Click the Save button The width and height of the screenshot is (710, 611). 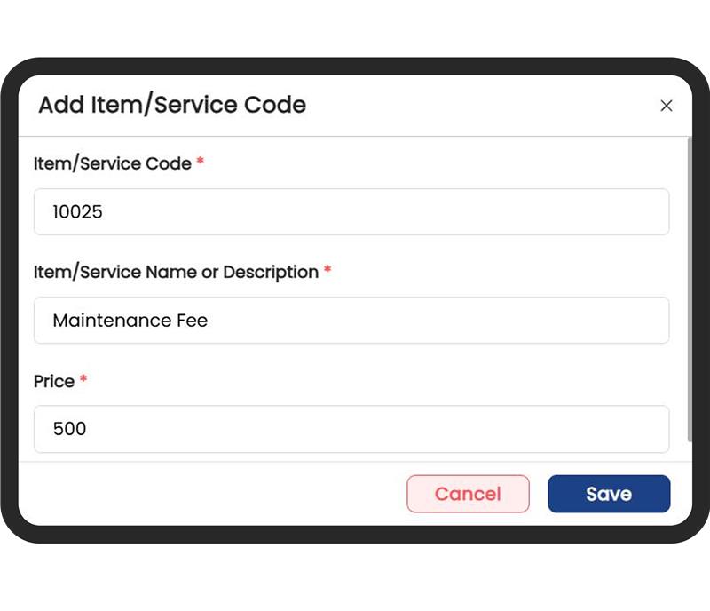tap(609, 494)
